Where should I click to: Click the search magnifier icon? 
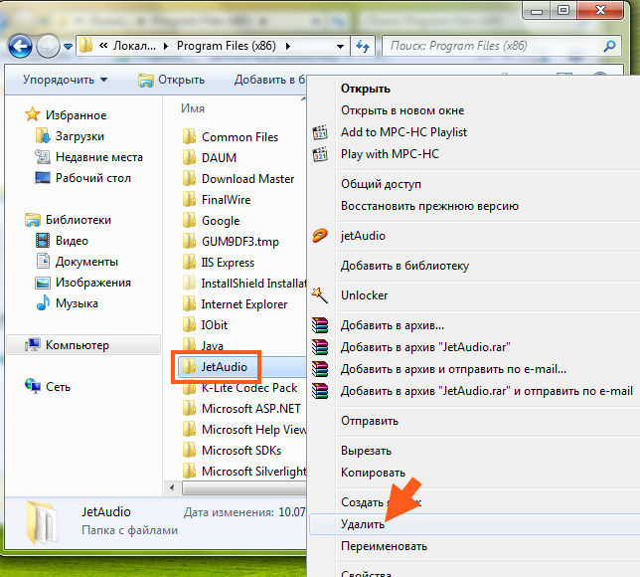(609, 46)
